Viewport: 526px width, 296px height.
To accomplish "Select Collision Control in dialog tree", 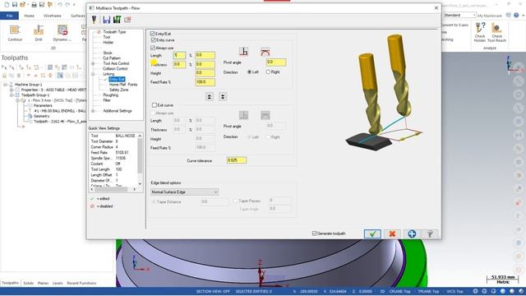I will coord(115,69).
